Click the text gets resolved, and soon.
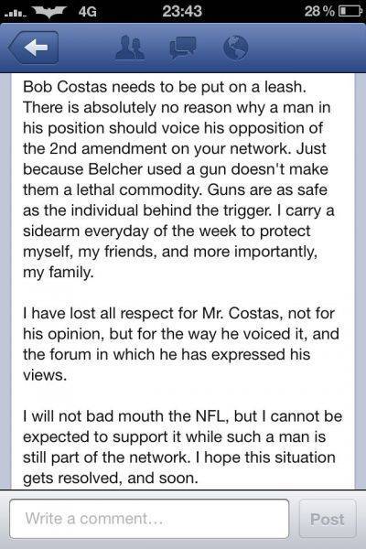 click(111, 479)
